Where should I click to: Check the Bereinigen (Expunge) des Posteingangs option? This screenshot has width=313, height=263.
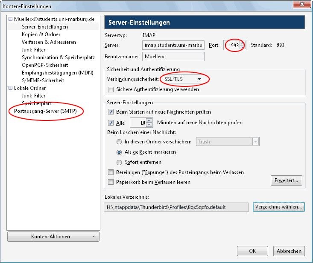pos(111,172)
